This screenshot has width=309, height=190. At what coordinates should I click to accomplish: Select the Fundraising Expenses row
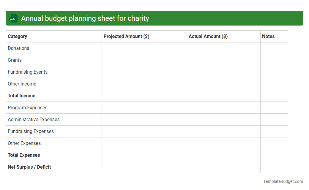pos(31,131)
